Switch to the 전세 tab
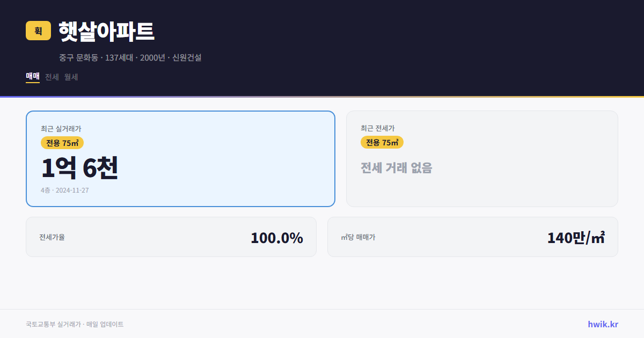Viewport: 644px width, 338px height. 51,77
